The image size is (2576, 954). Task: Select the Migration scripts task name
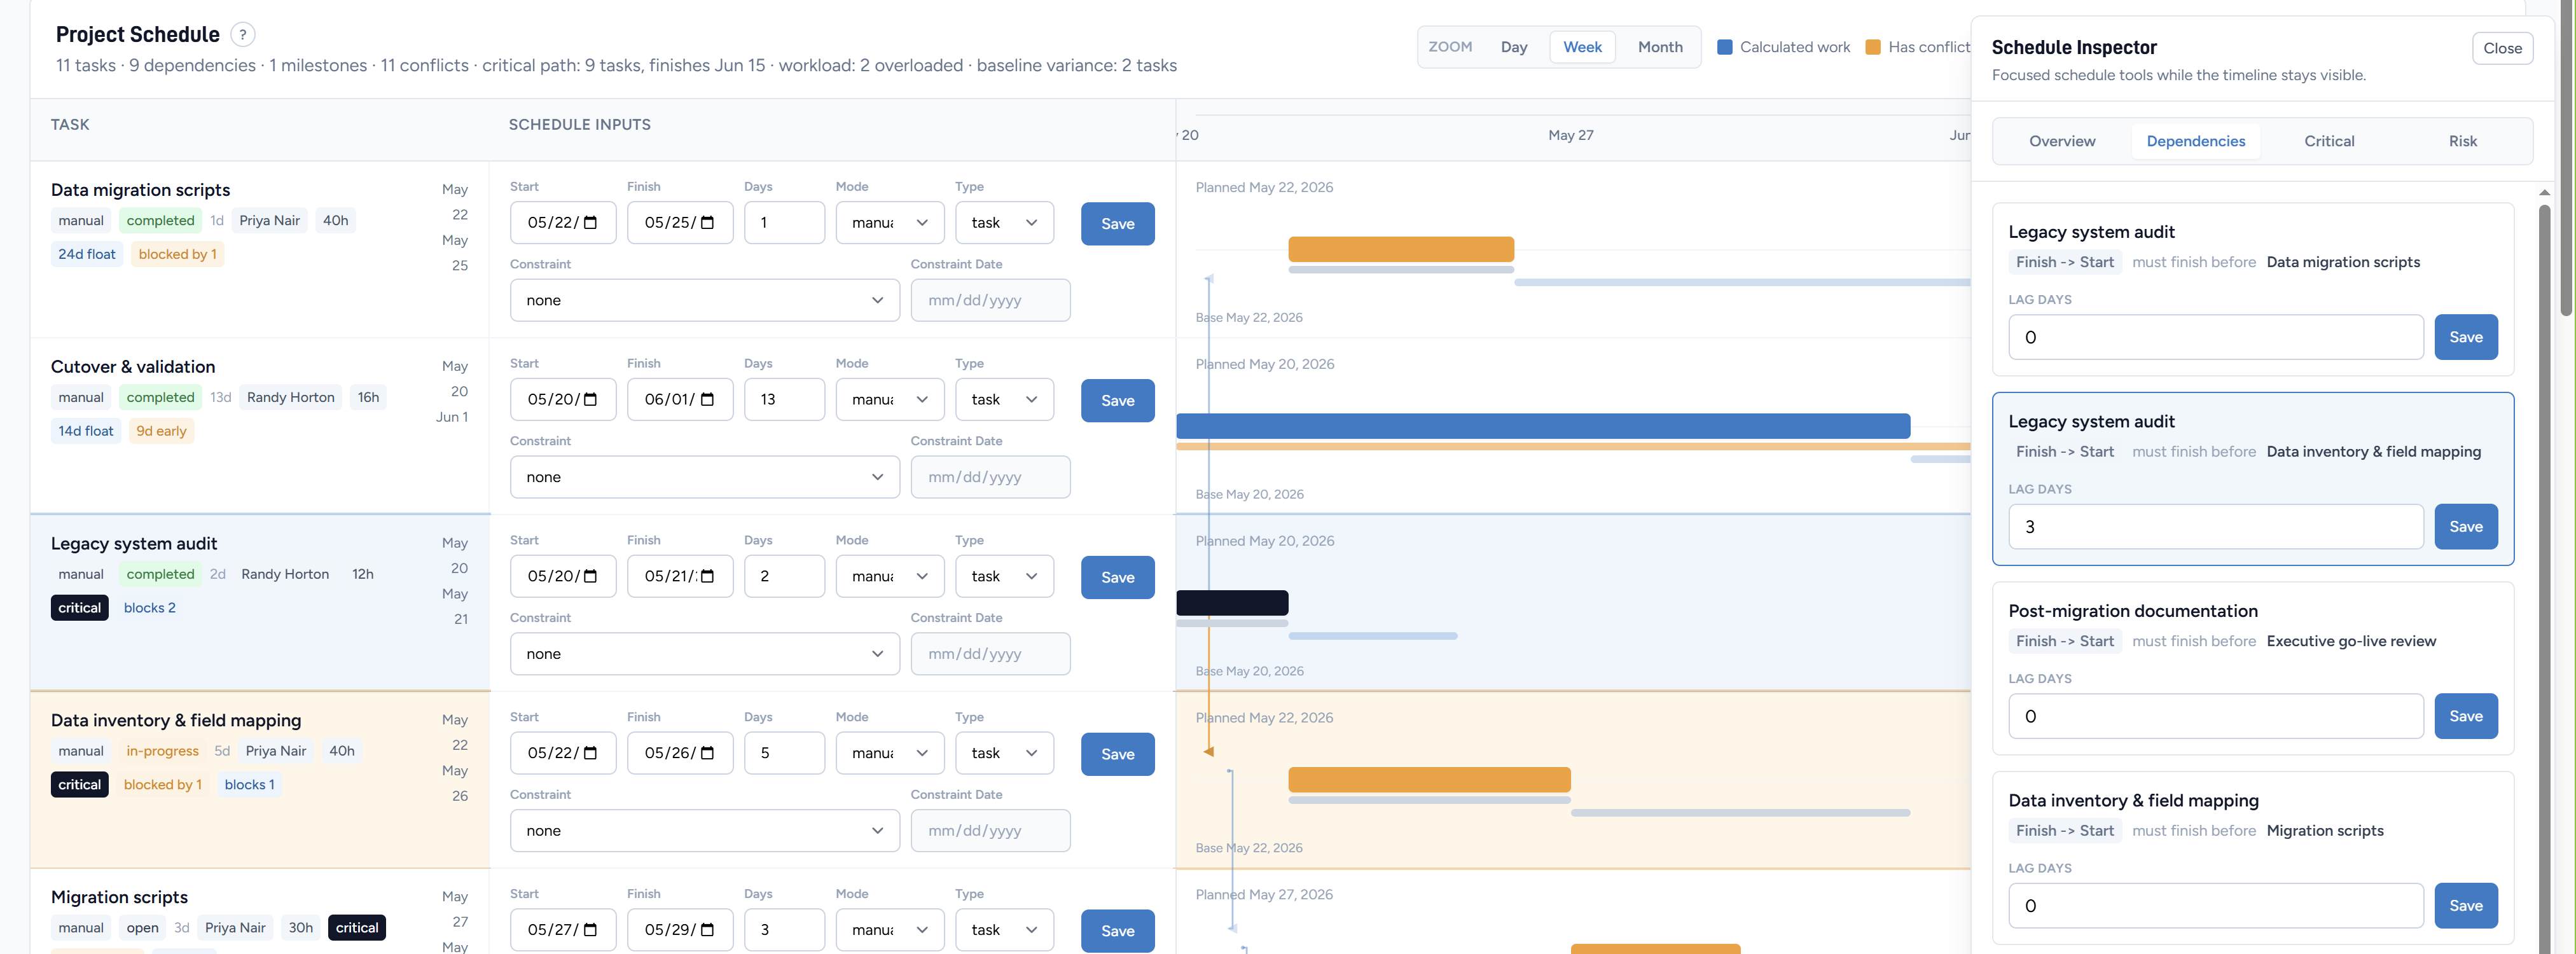pos(119,897)
